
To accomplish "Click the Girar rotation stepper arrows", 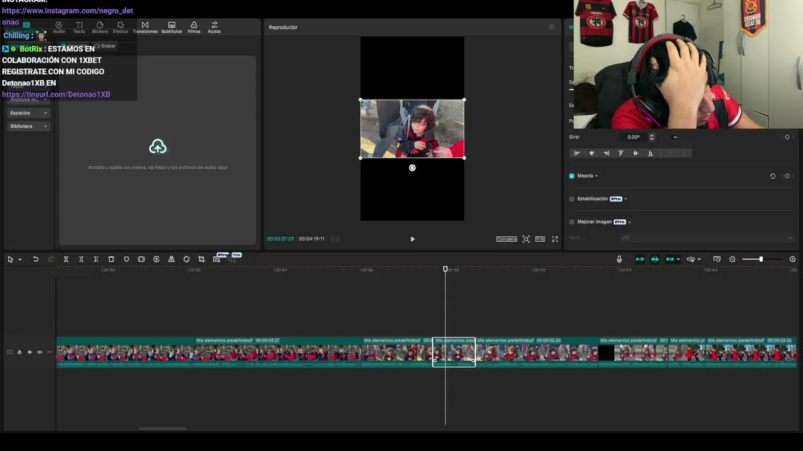I will click(x=652, y=137).
